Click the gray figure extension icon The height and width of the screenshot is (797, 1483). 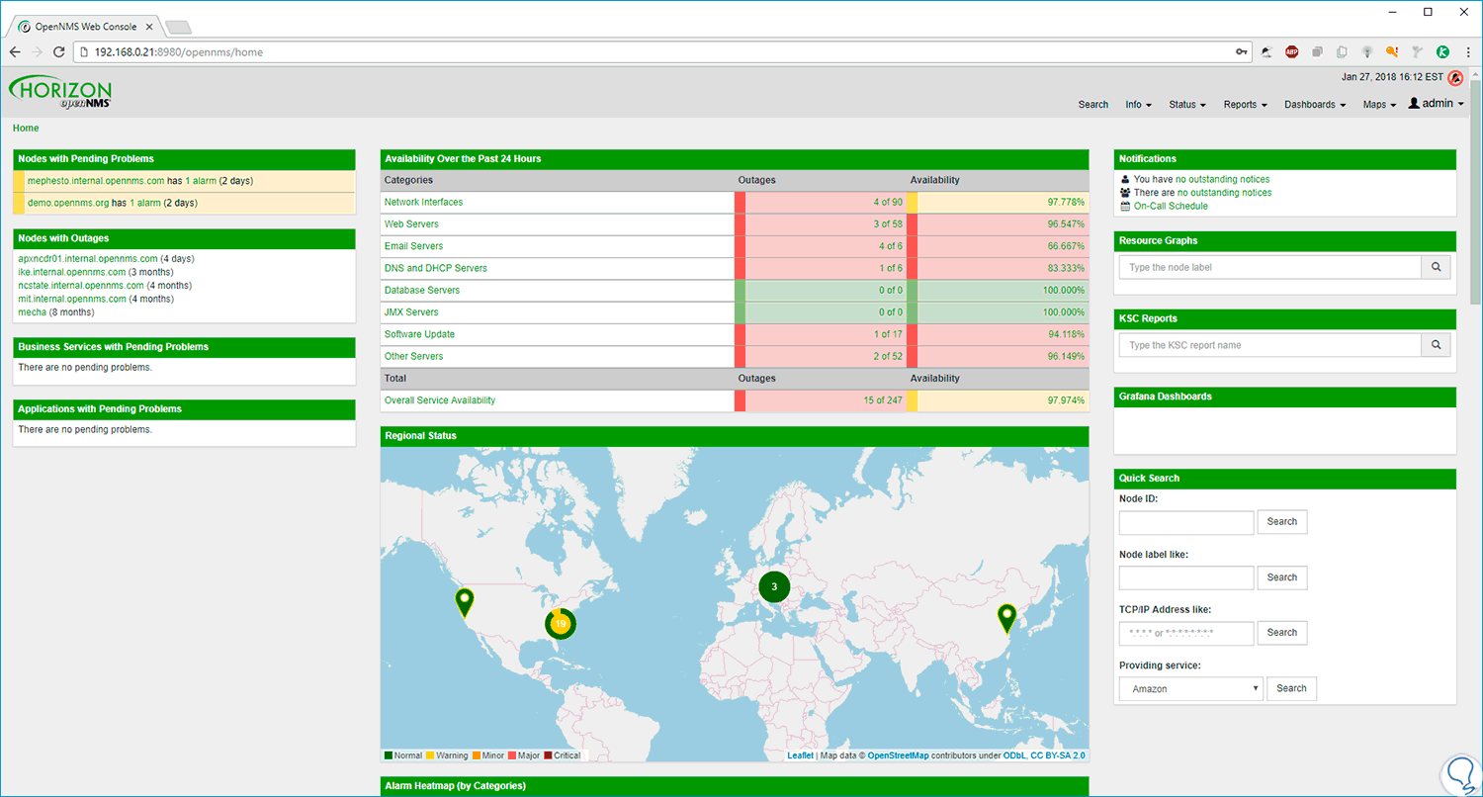[x=1417, y=51]
